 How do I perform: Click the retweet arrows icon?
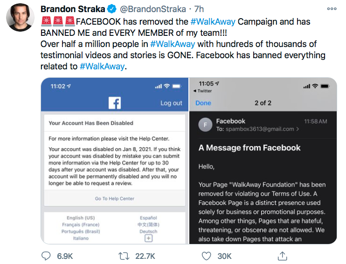[124, 256]
